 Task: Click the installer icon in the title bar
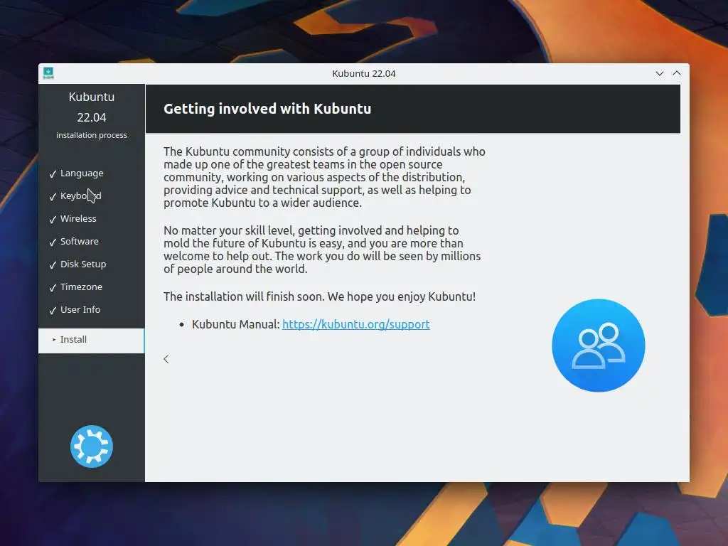[x=48, y=73]
